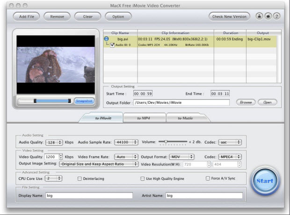Click the Display Name text field
This screenshot has width=290, height=215.
89,195
